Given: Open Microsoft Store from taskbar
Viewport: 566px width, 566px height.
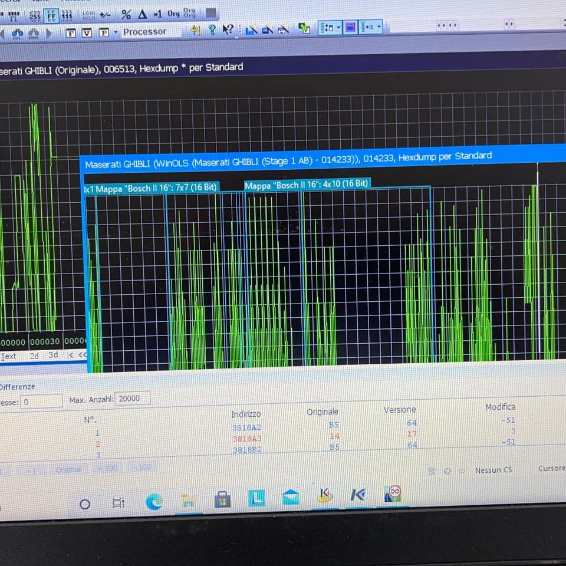Looking at the screenshot, I should 222,499.
